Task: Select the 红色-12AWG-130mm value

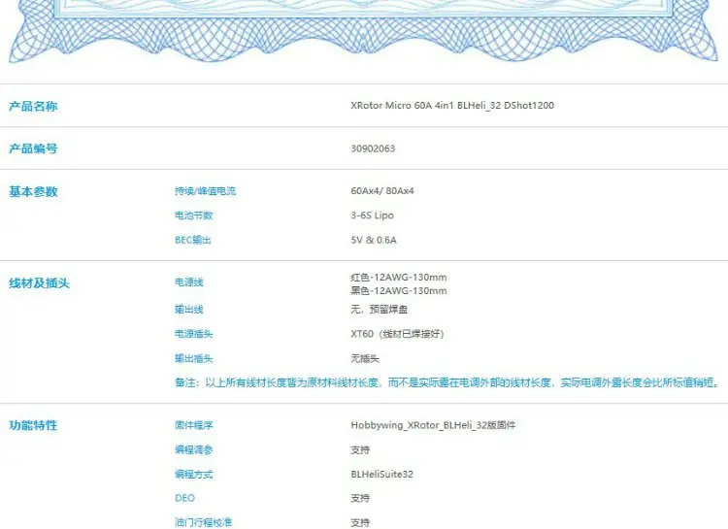Action: click(398, 278)
